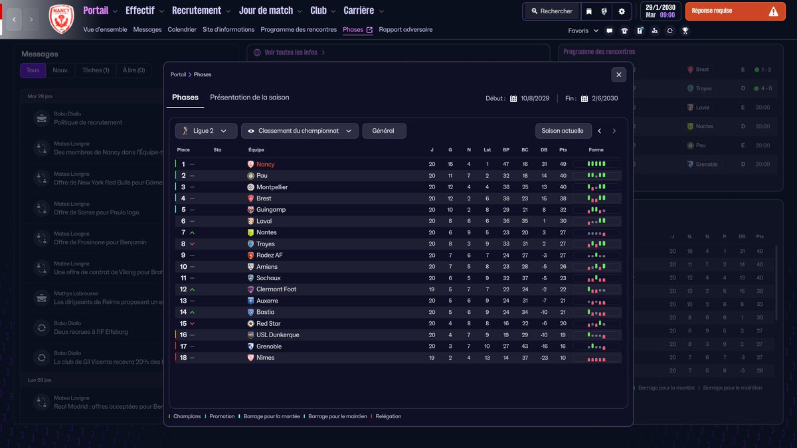The image size is (797, 448).
Task: Click the Rechercher search button
Action: [x=551, y=11]
